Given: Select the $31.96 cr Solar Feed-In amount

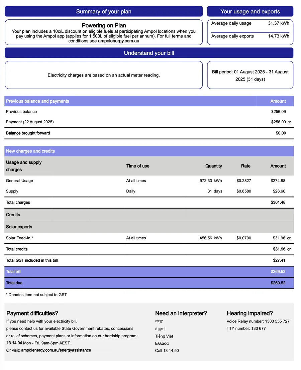Looking at the screenshot, I should (282, 238).
